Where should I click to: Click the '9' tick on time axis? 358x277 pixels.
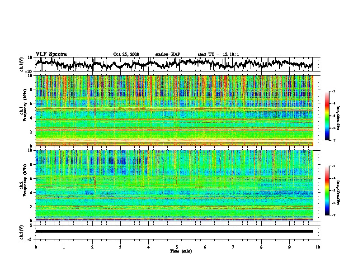(x=289, y=247)
